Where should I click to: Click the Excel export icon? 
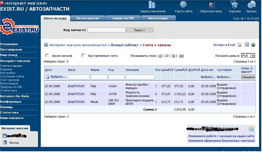pyautogui.click(x=239, y=45)
